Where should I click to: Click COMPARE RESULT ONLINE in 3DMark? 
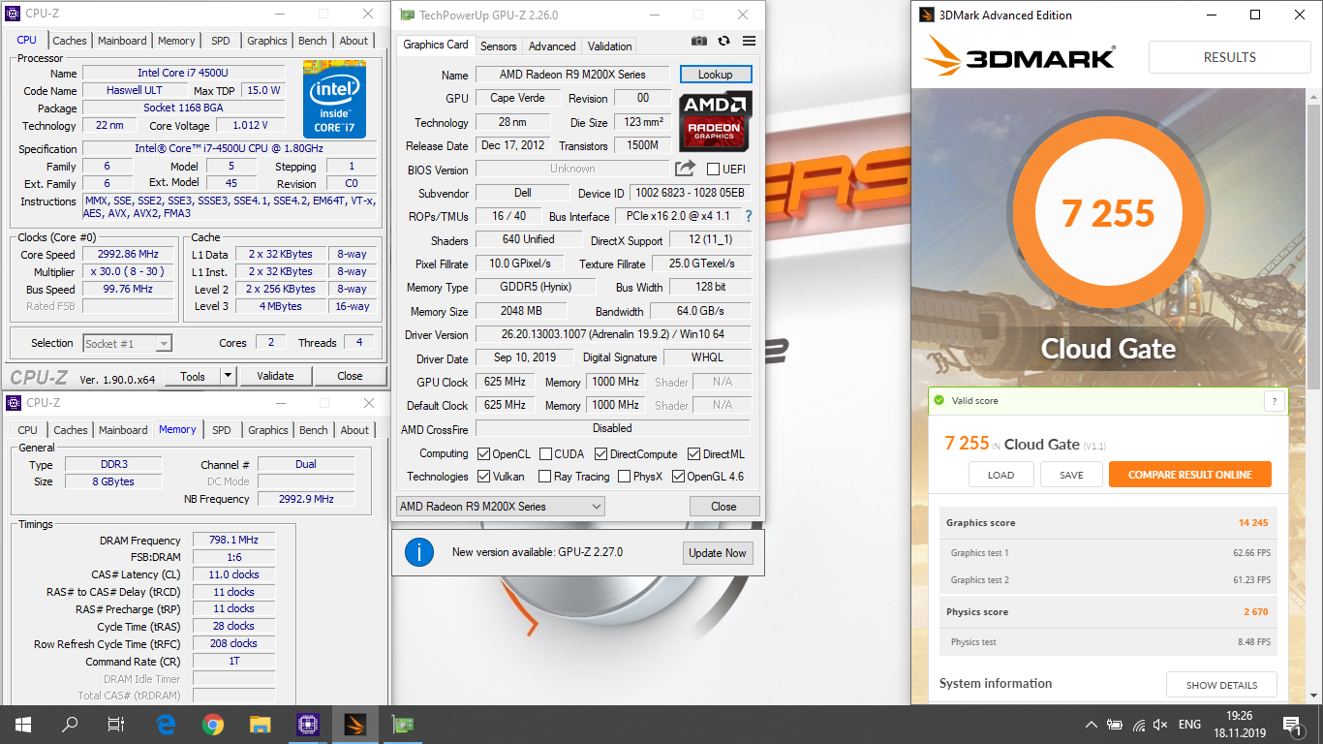tap(1189, 475)
